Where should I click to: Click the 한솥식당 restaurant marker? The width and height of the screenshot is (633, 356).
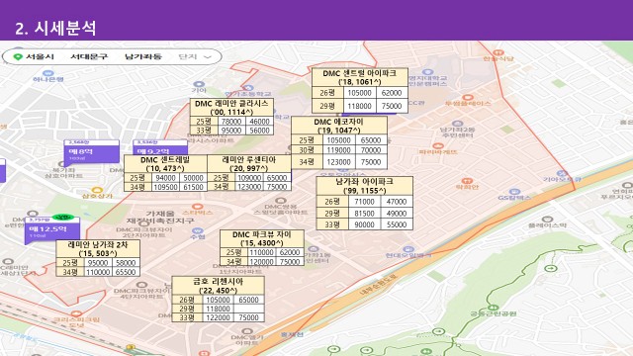click(498, 52)
